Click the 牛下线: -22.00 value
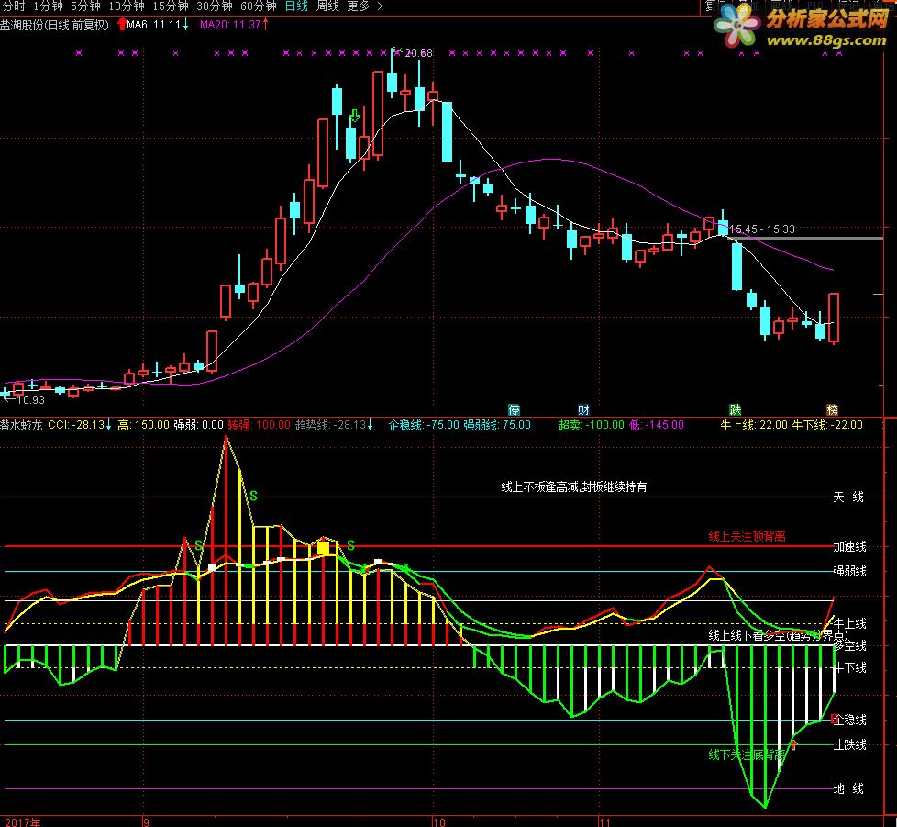The height and width of the screenshot is (827, 897). (828, 425)
